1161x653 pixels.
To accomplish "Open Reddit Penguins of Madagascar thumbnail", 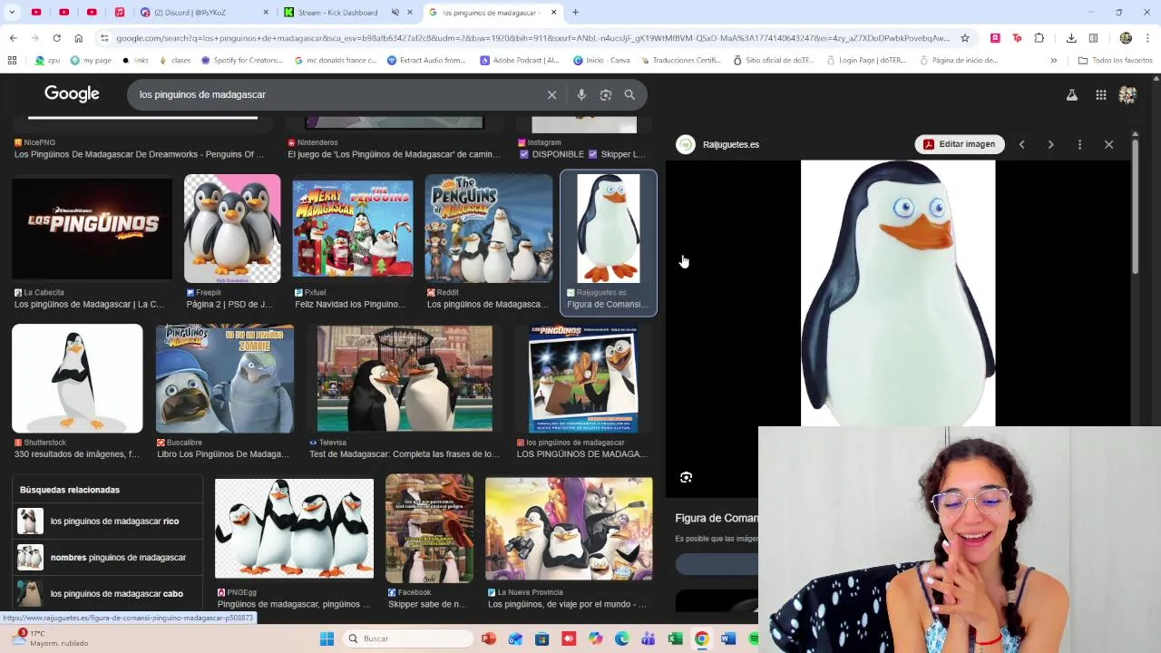I will coord(488,229).
